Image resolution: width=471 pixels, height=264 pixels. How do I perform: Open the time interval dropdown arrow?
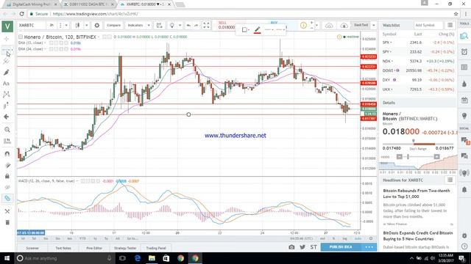click(66, 26)
